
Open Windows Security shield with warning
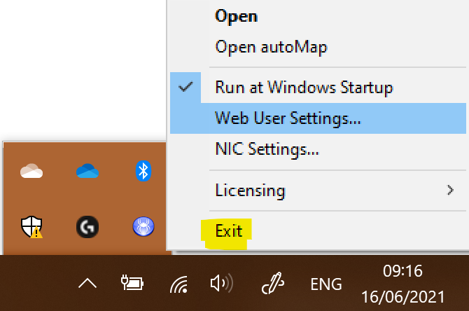pos(31,227)
